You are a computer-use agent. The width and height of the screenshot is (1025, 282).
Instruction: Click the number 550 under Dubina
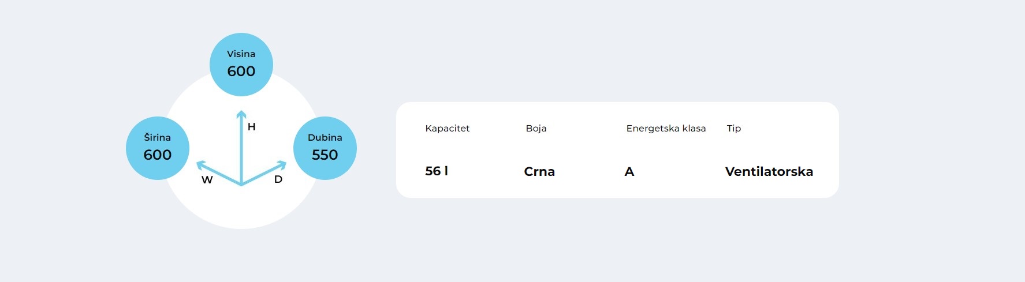(x=325, y=155)
